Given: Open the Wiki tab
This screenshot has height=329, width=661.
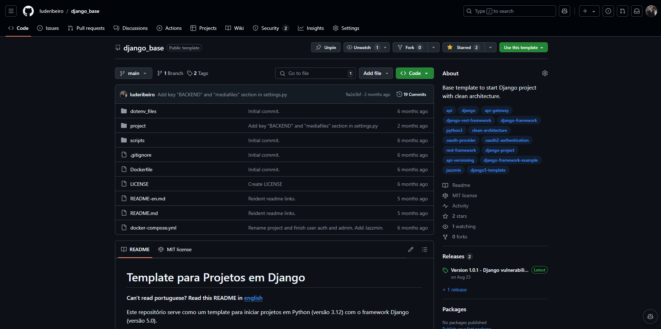Looking at the screenshot, I should click(x=235, y=28).
